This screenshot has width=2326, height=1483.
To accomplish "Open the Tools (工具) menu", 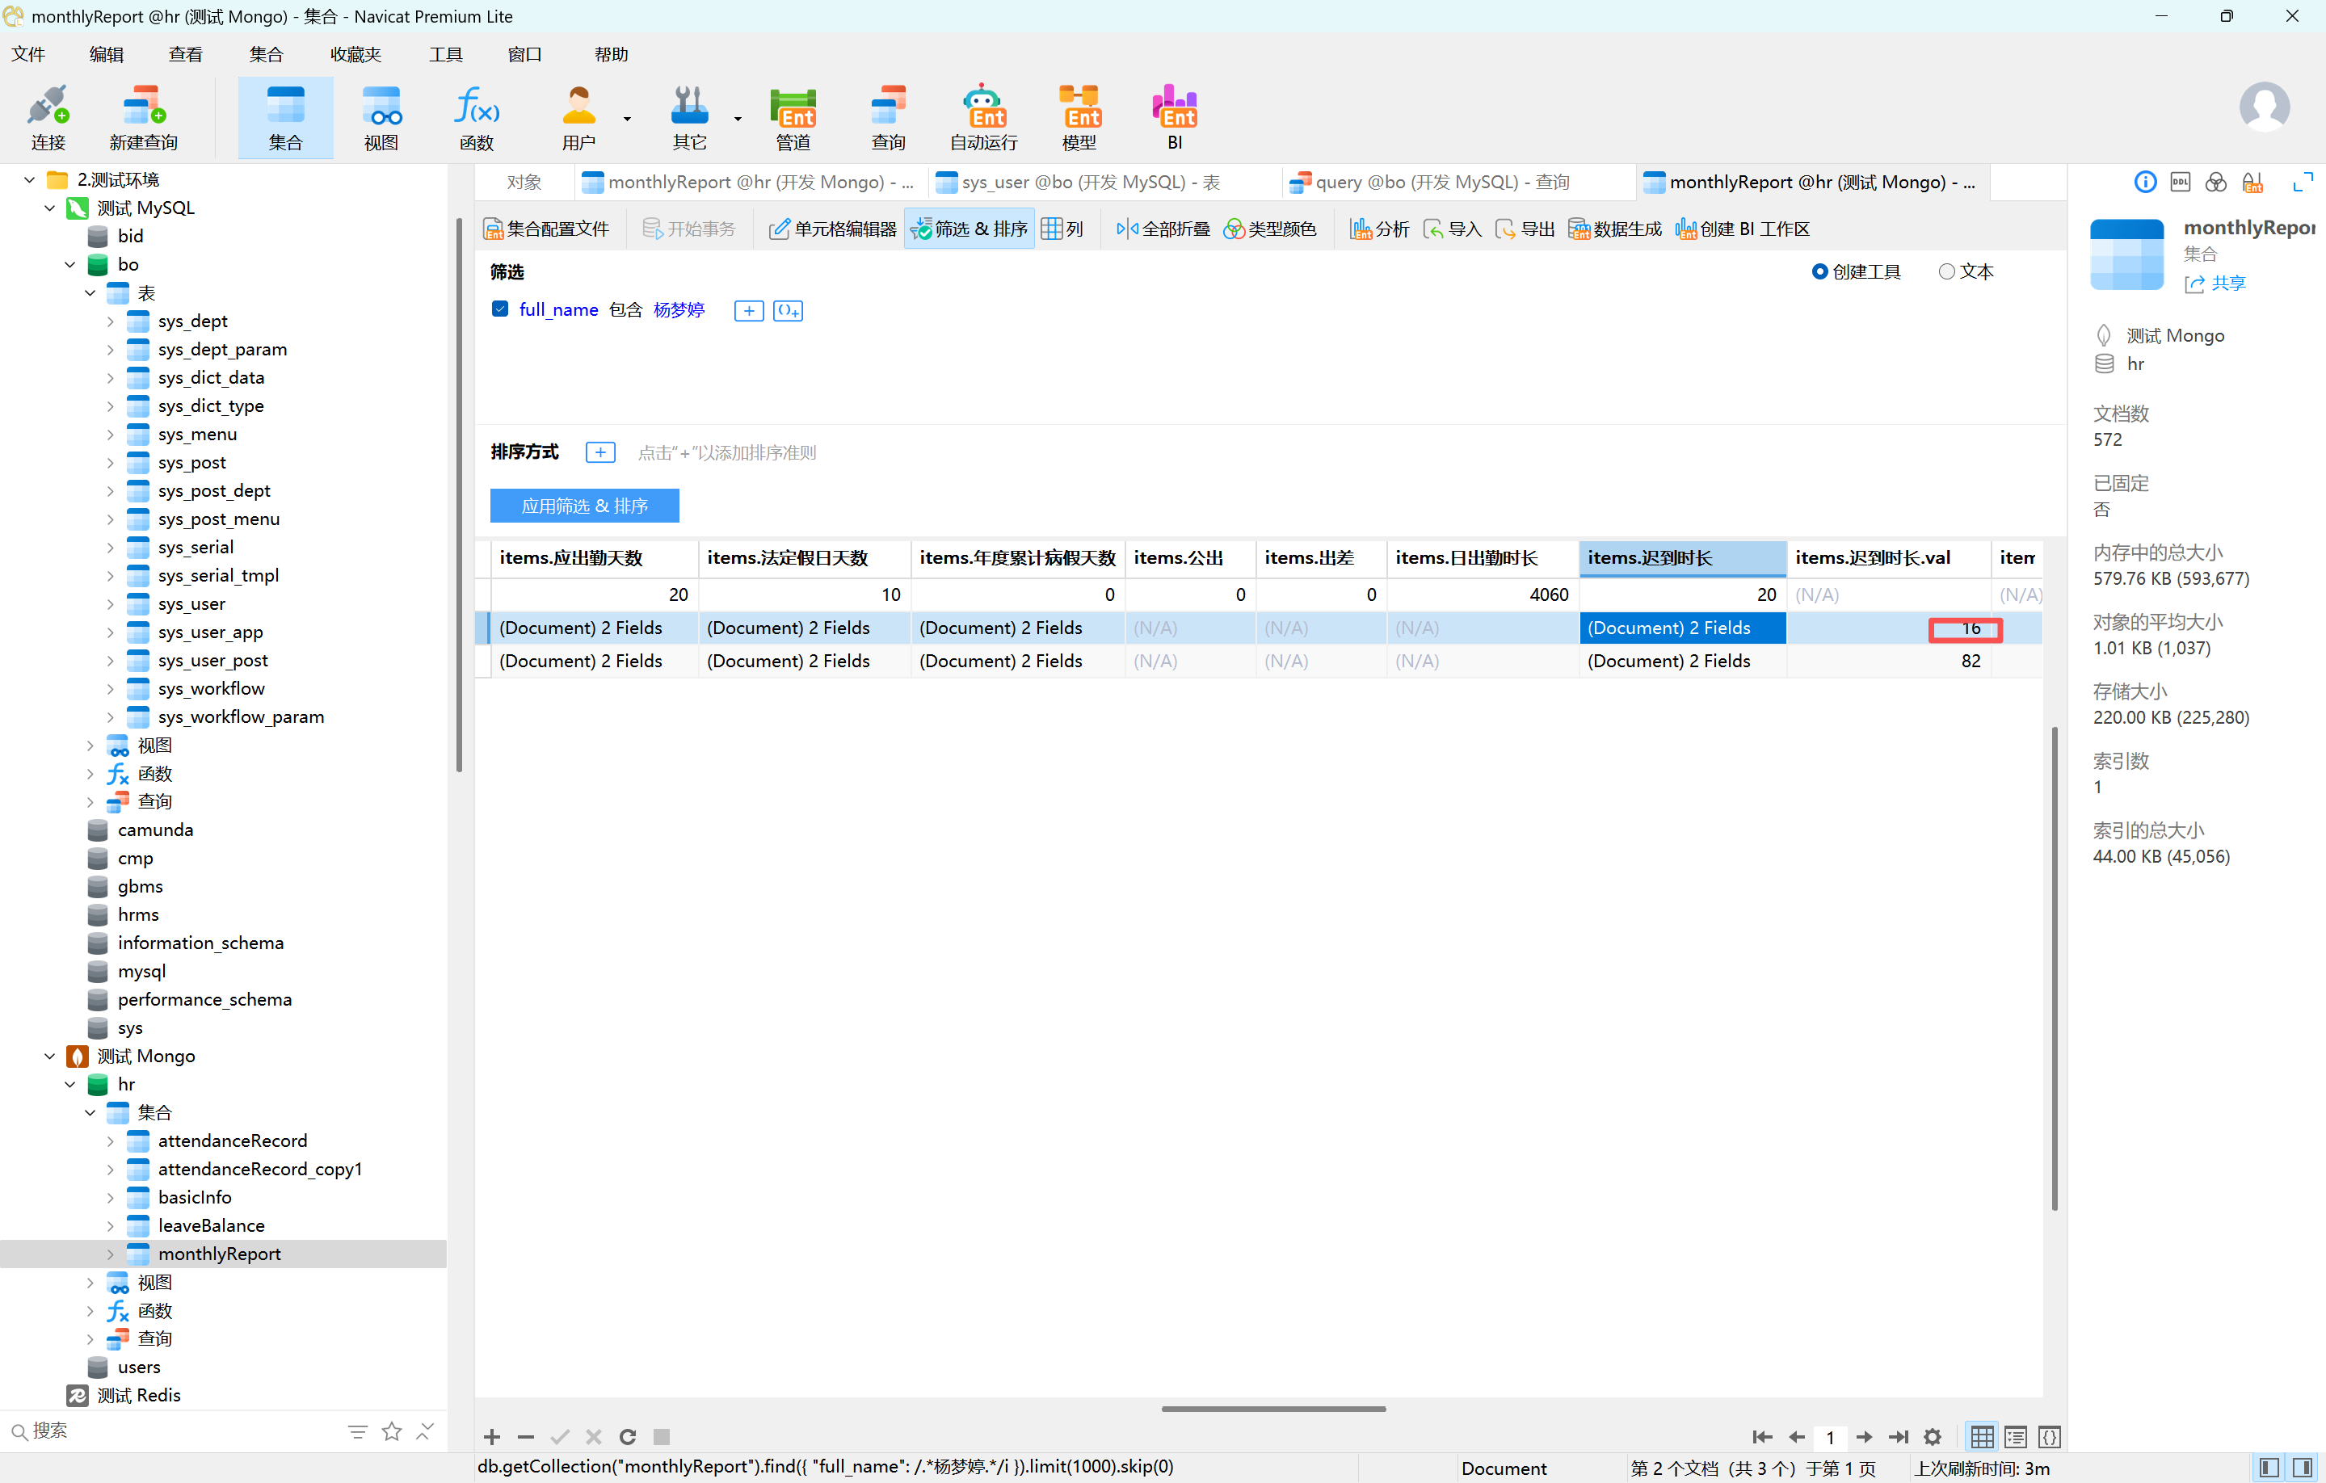I will (445, 54).
